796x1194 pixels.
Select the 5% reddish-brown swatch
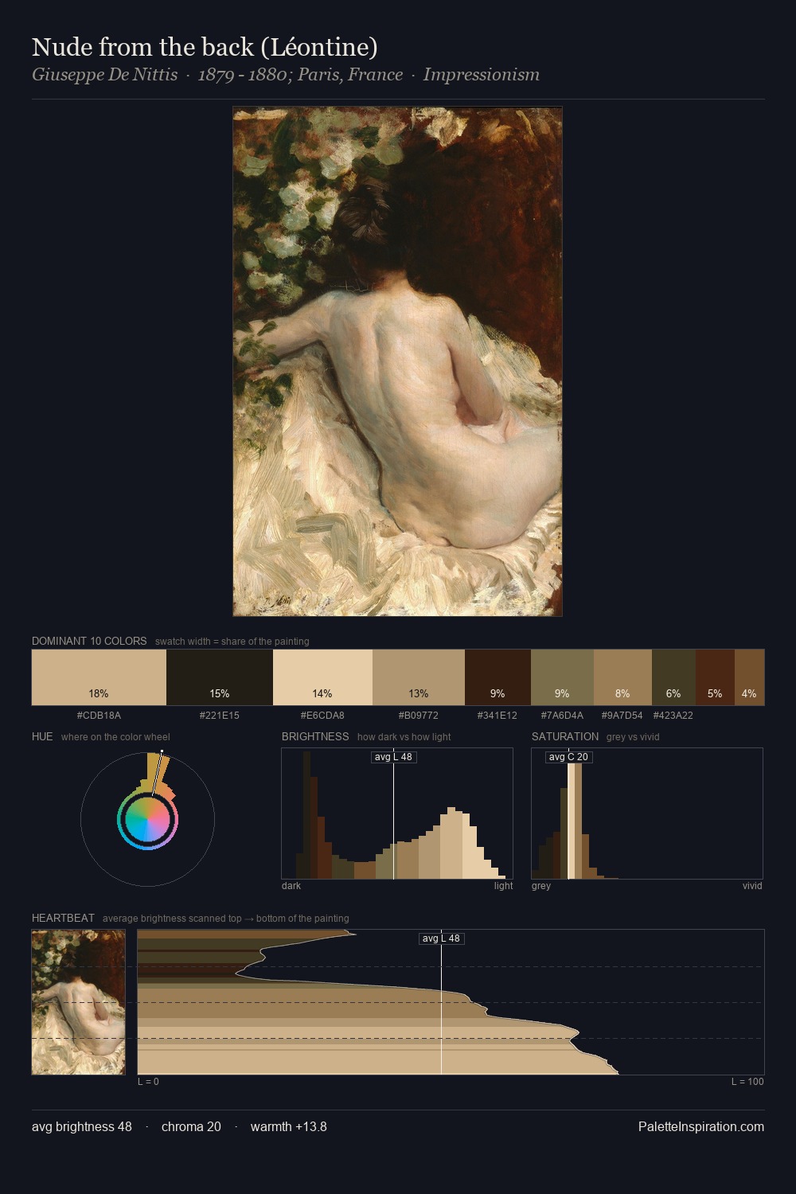click(x=715, y=677)
